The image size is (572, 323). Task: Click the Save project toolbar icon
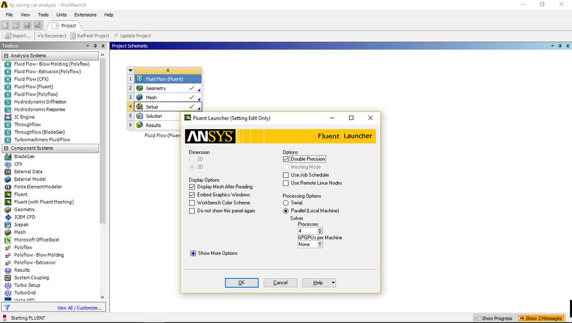click(x=27, y=25)
